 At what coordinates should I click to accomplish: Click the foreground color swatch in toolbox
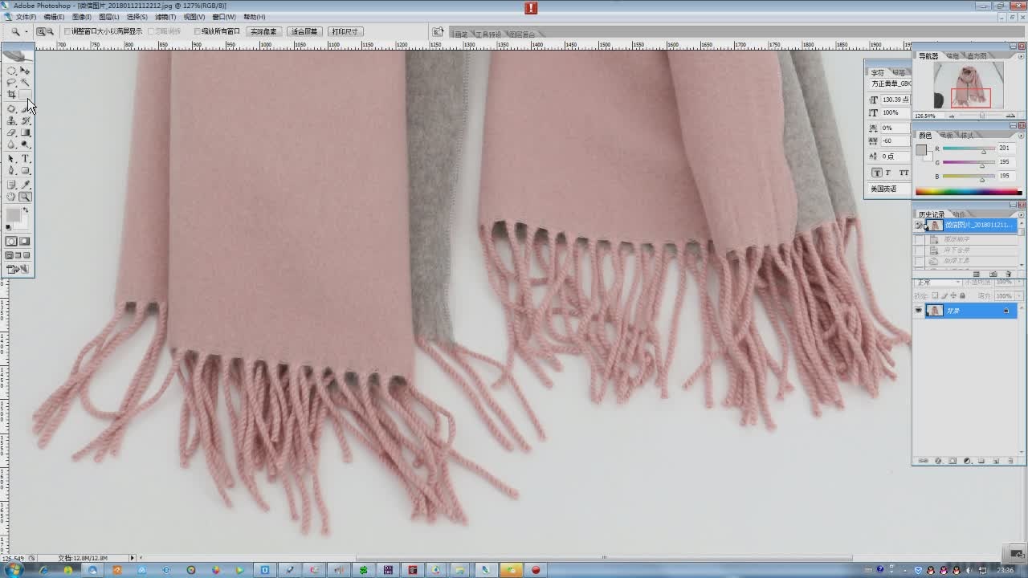click(13, 215)
